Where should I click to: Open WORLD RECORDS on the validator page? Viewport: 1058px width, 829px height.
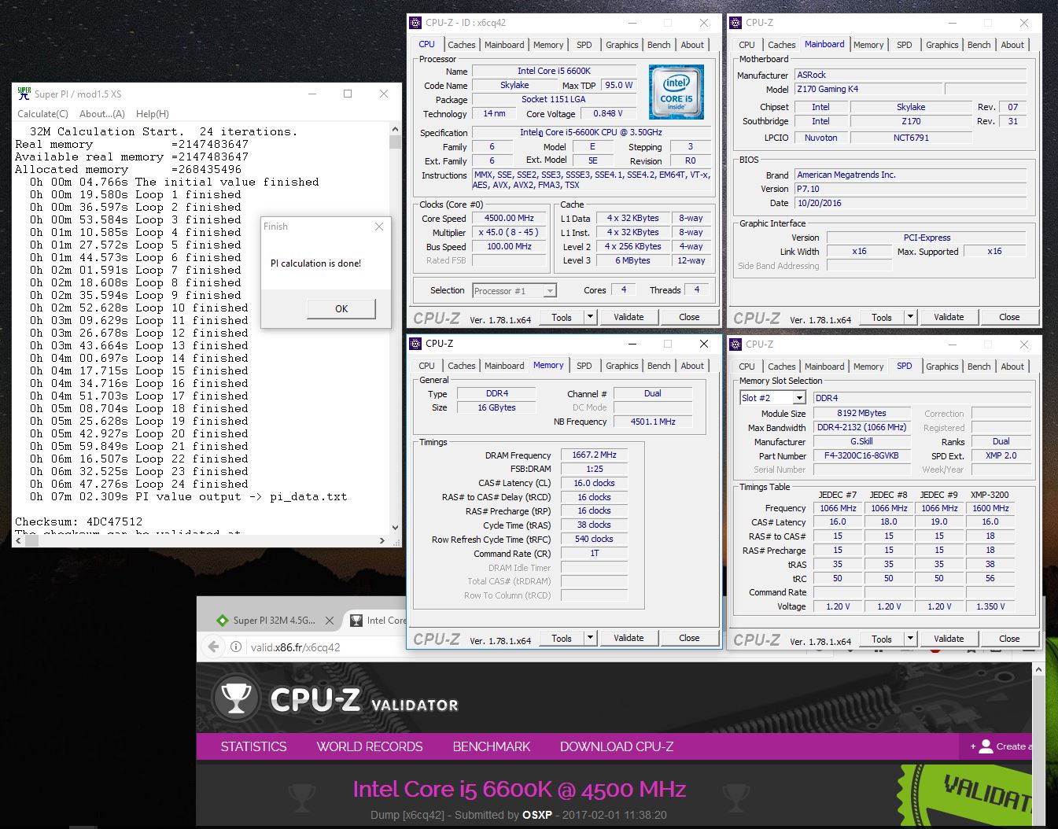[x=370, y=746]
